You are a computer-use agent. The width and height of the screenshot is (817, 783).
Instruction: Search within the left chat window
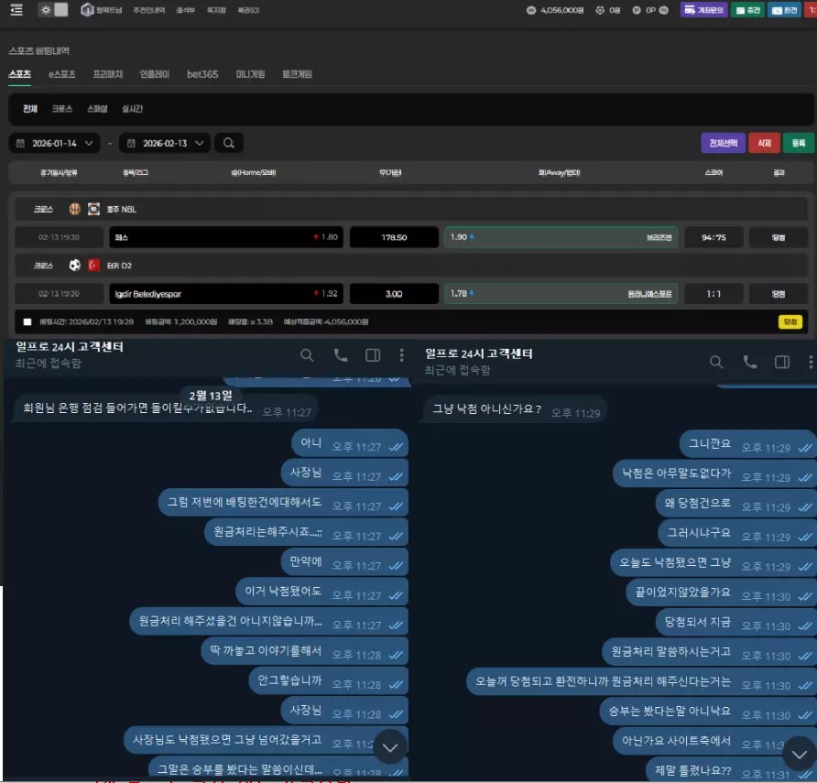[x=307, y=355]
